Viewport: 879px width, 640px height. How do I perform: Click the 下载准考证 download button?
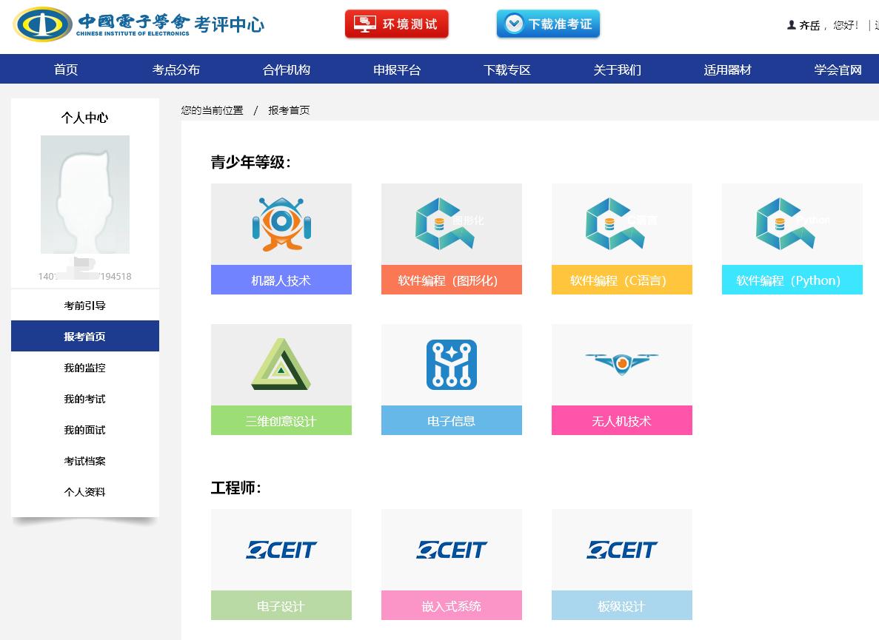pyautogui.click(x=548, y=23)
